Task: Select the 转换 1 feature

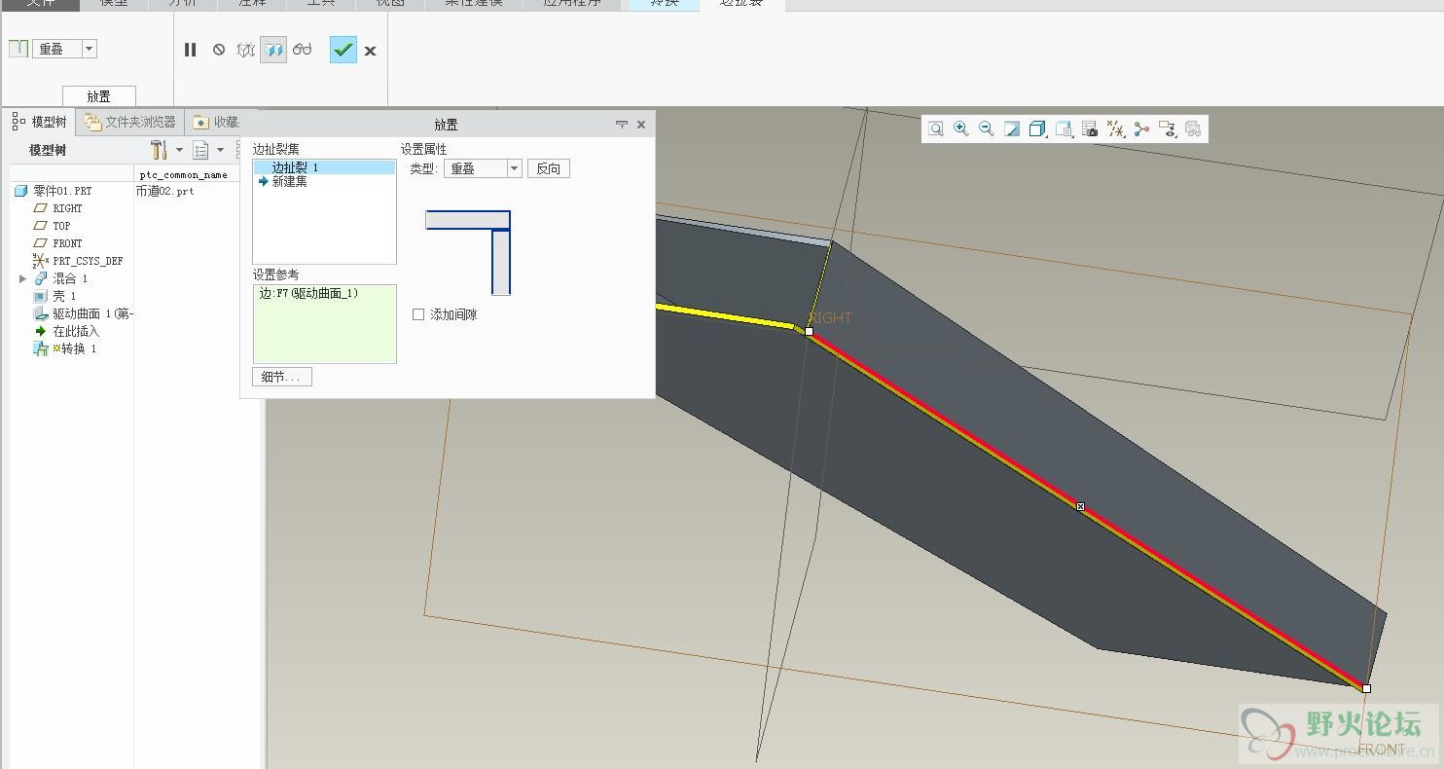Action: 65,348
